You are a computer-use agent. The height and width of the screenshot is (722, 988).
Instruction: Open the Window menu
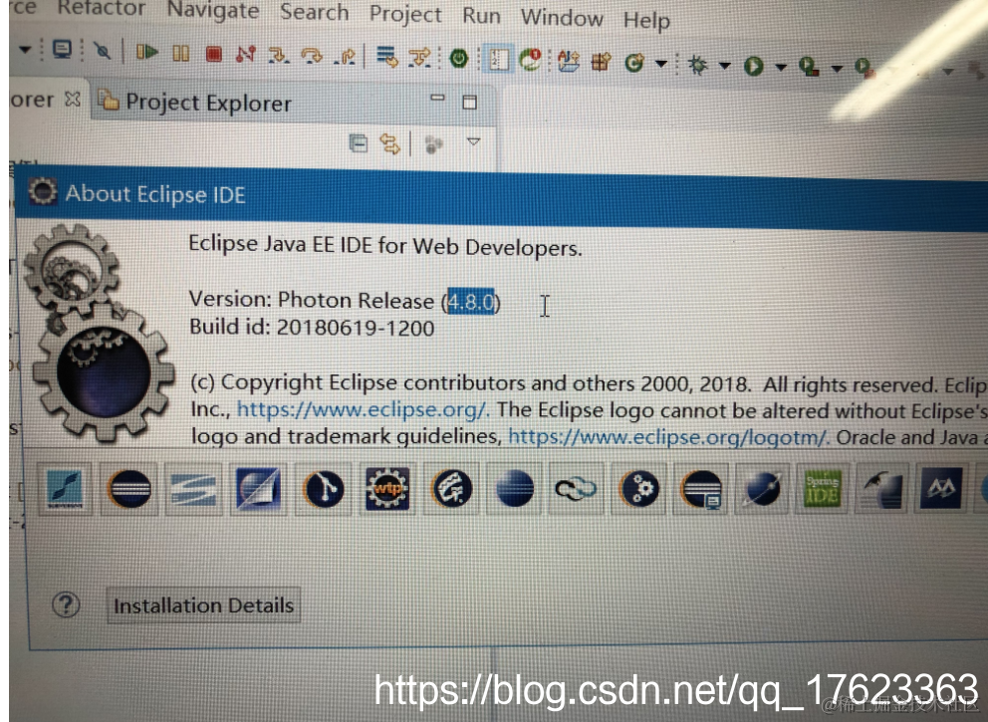click(x=562, y=17)
